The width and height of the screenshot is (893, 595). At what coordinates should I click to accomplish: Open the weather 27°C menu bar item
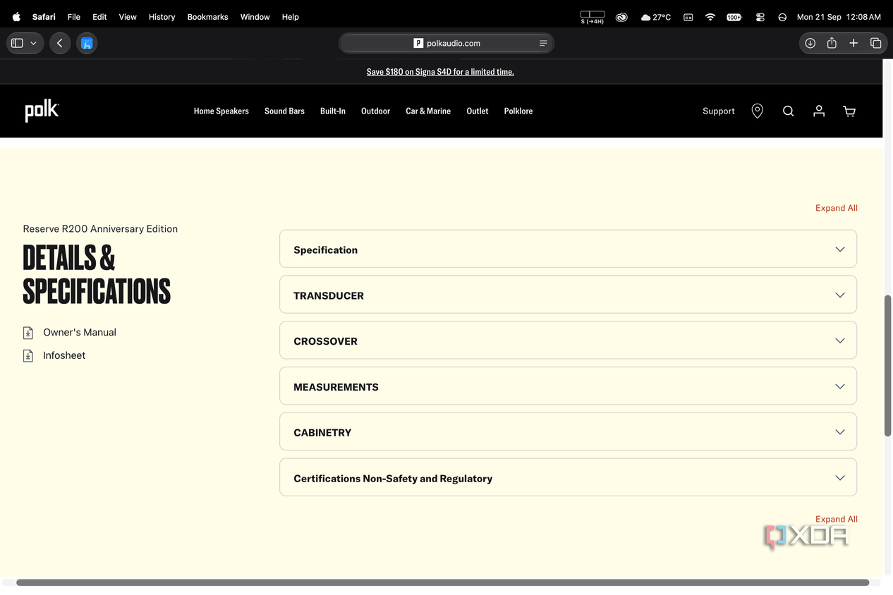[655, 17]
